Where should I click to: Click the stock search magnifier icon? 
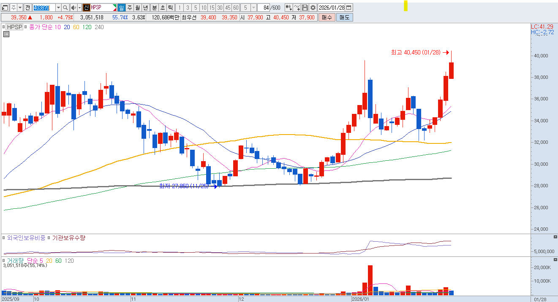coord(65,8)
